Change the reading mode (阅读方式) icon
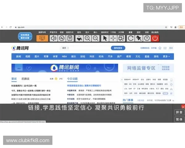The height and width of the screenshot is (148, 185). 70,38
